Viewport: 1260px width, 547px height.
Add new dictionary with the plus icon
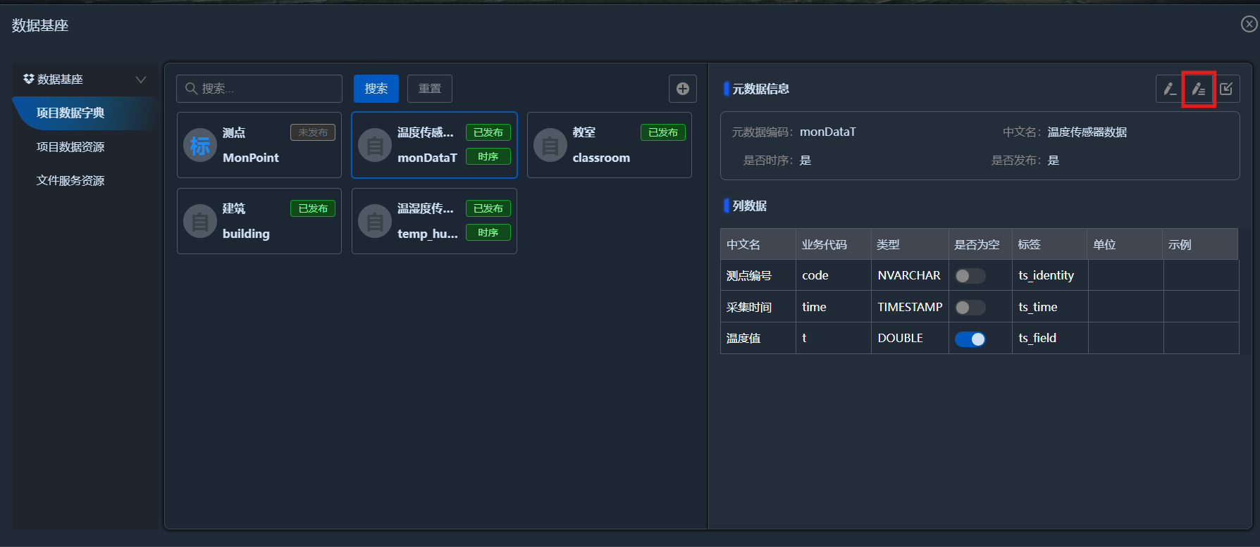tap(683, 89)
